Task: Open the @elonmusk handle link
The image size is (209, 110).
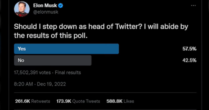Action: coord(46,12)
